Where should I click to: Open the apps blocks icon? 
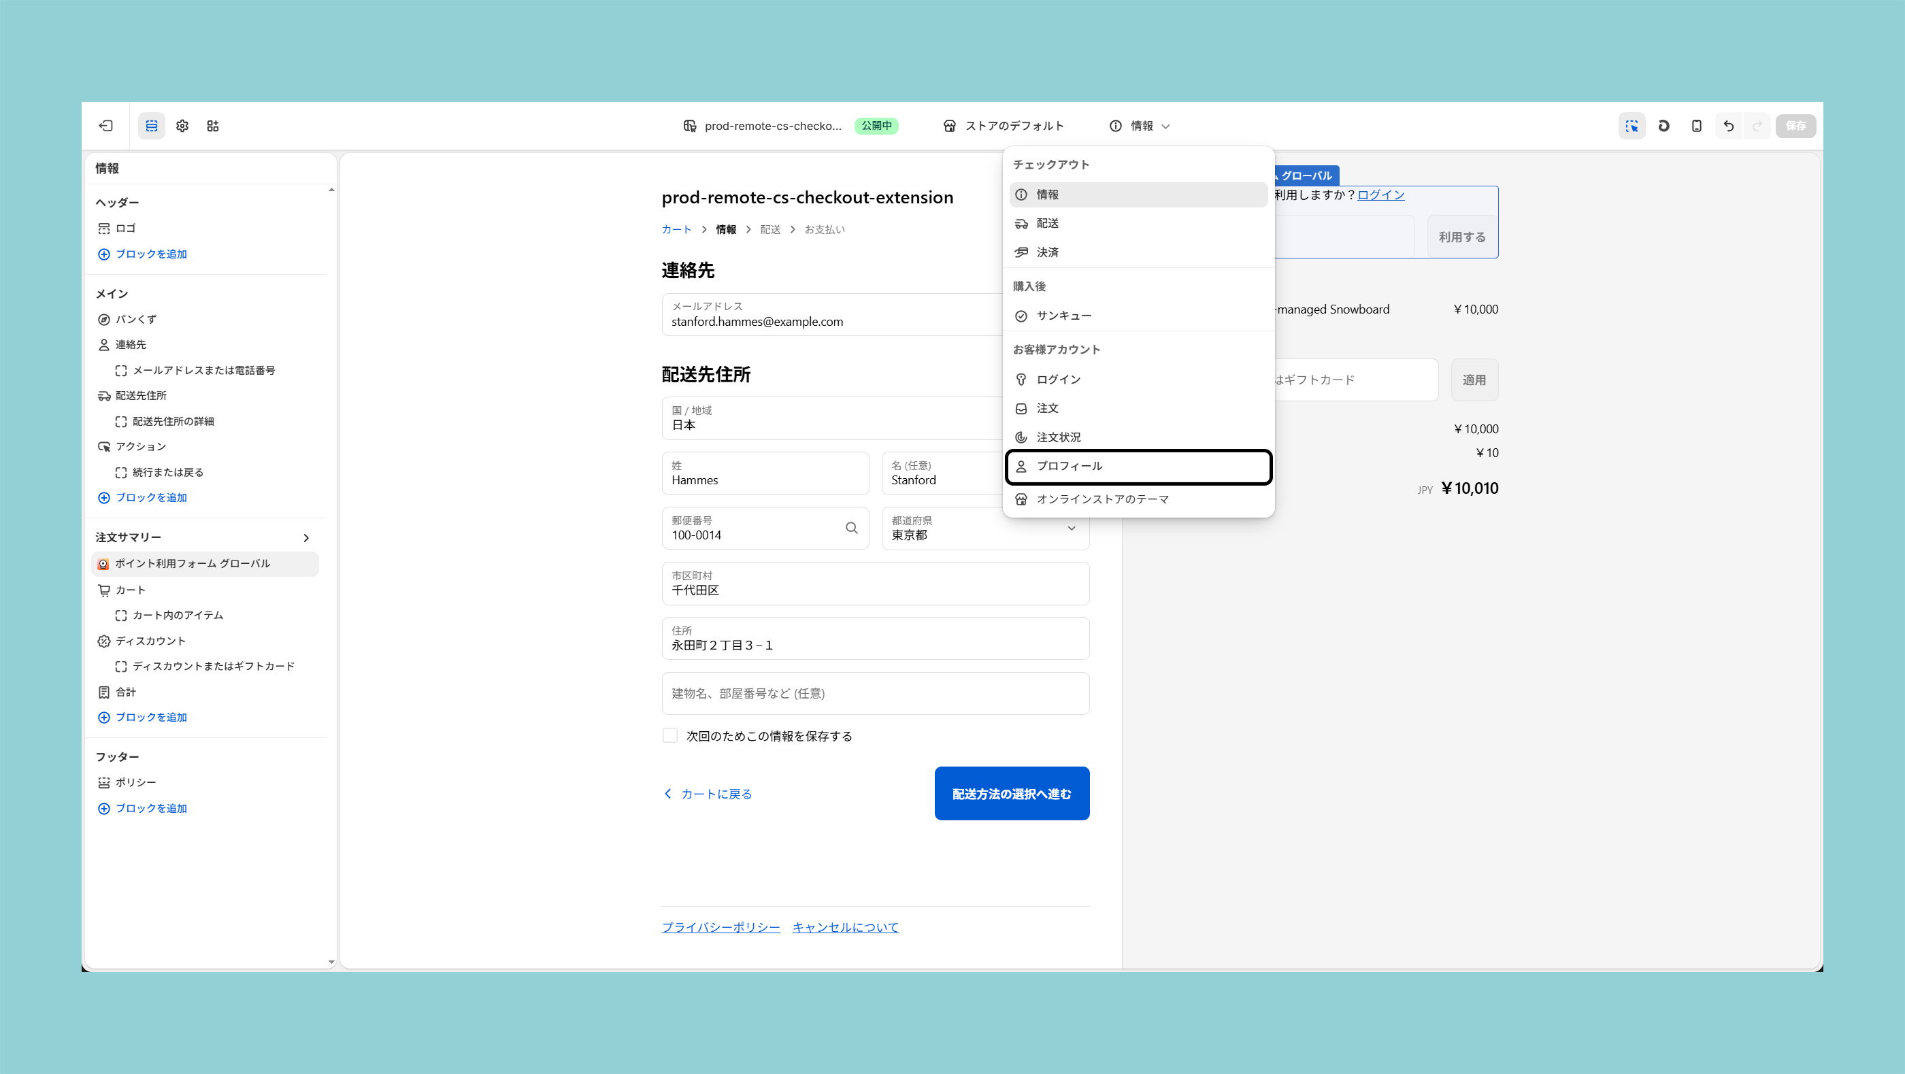click(x=213, y=126)
